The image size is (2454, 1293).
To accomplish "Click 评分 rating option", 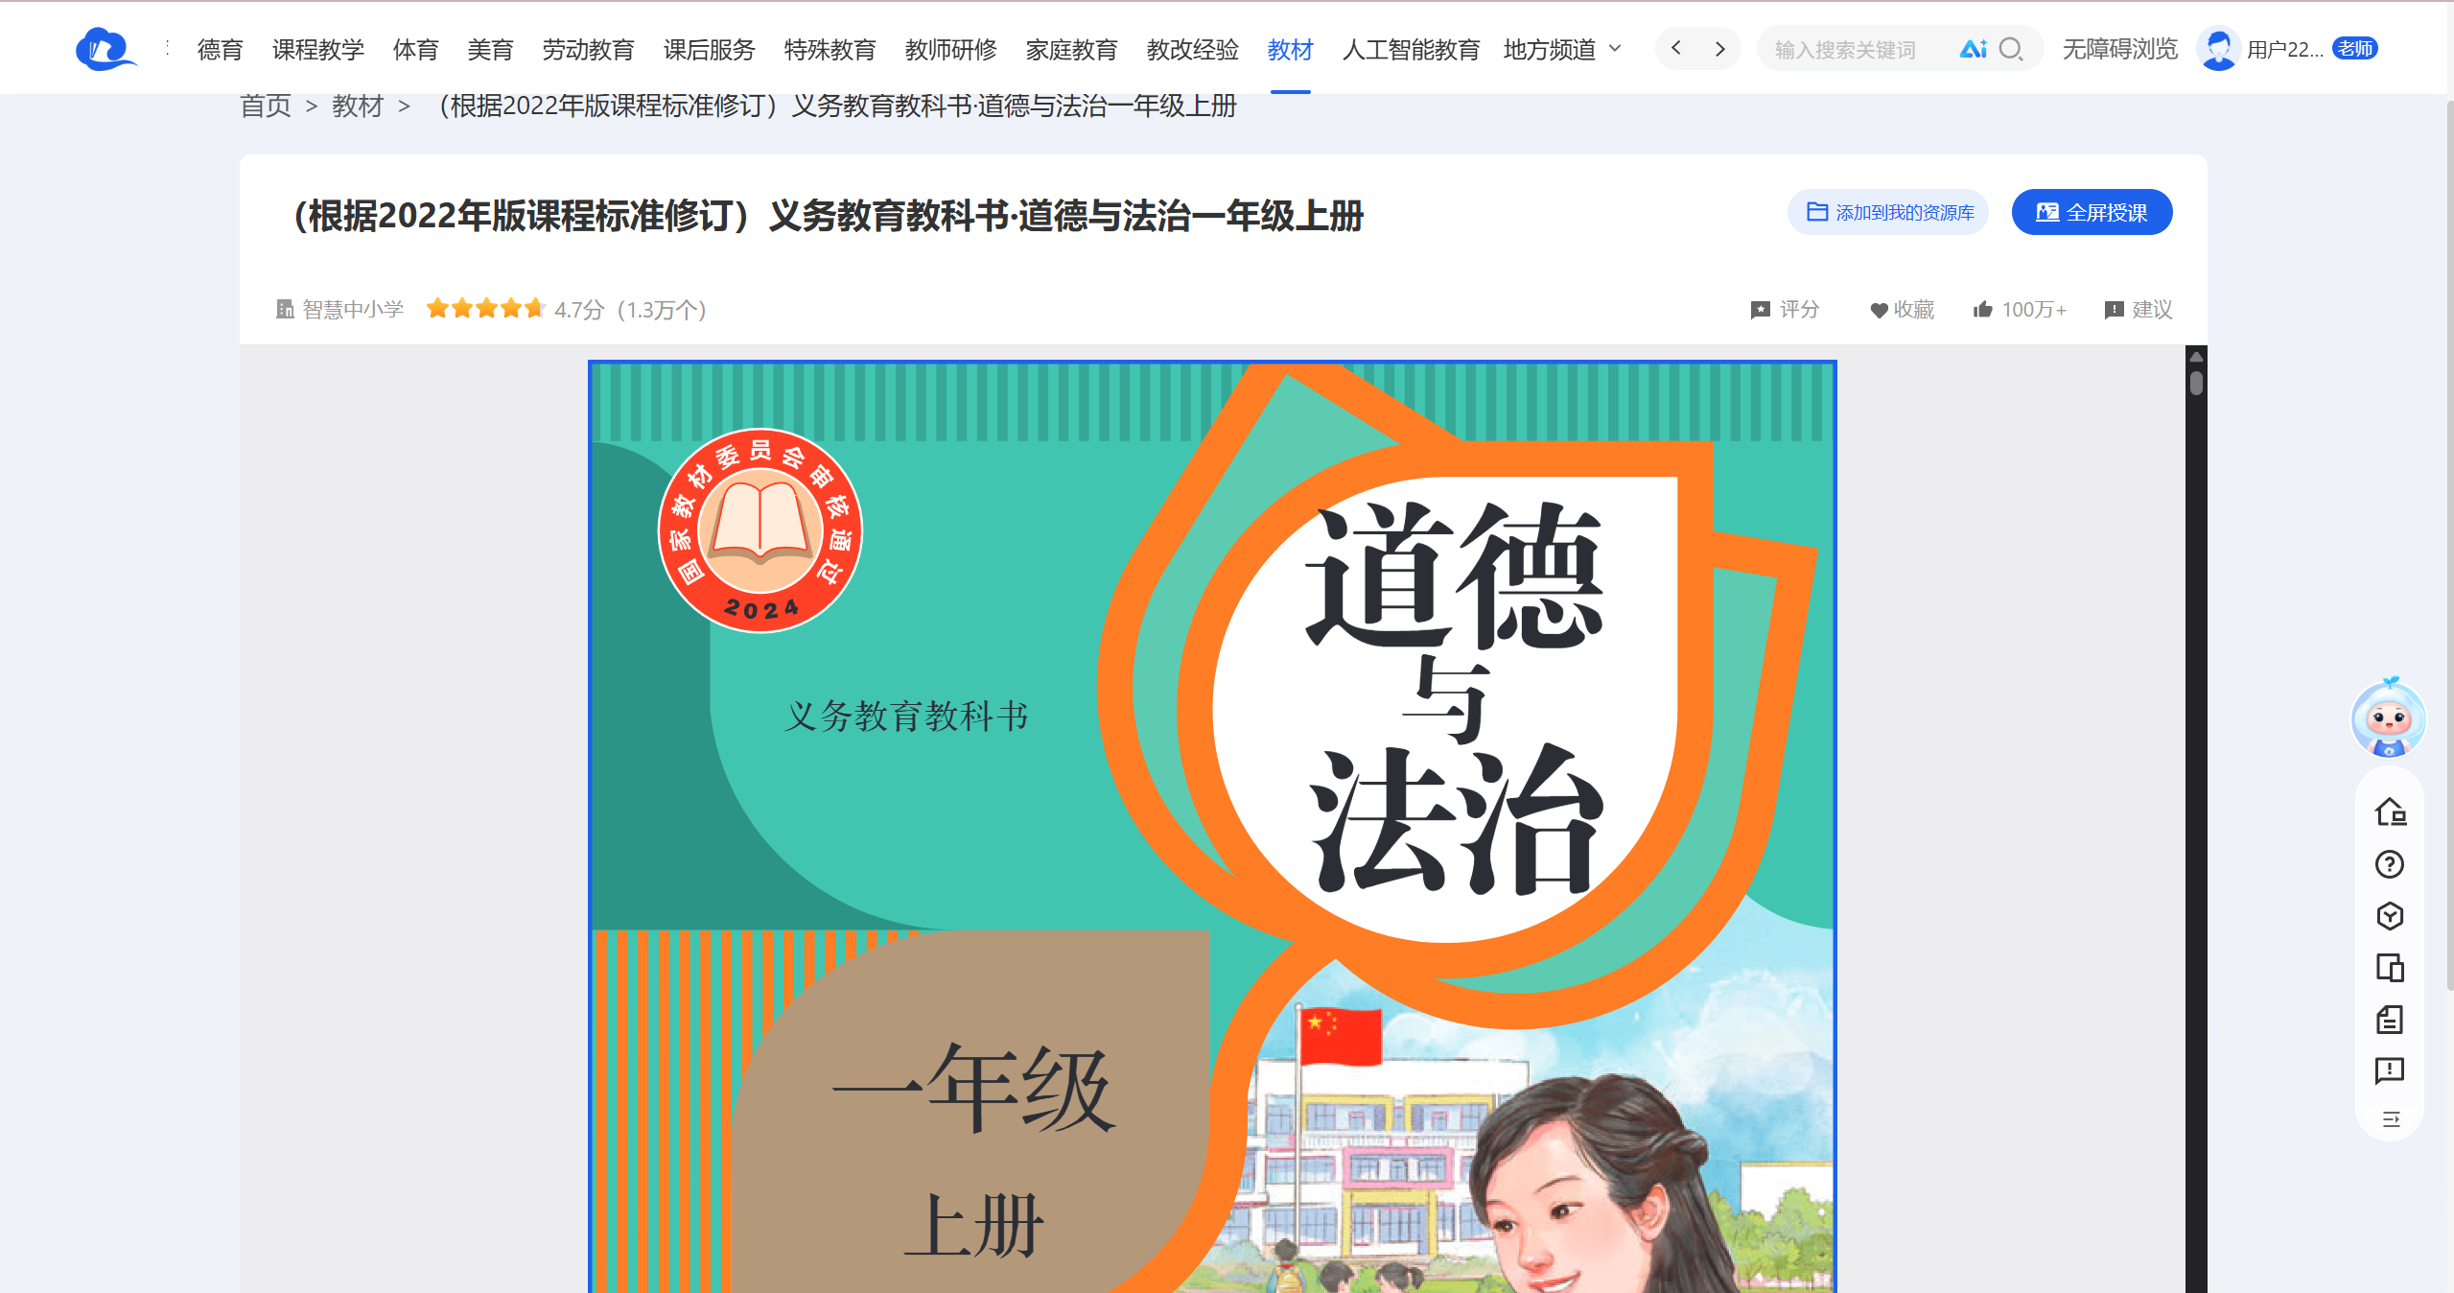I will pos(1785,310).
